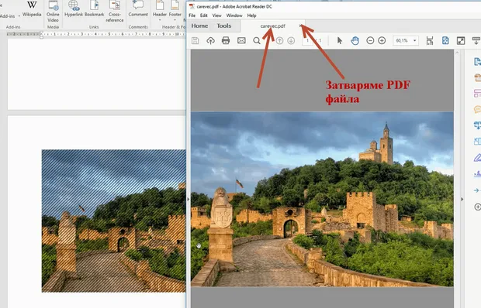Add a Bookmark in Word ribbon
Screen dimensions: 481x308
point(94,9)
